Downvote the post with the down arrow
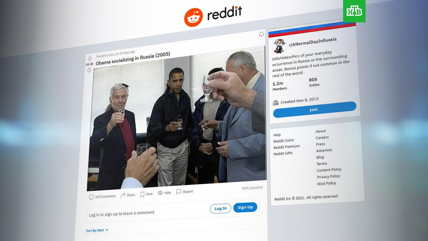This screenshot has height=241, width=428. pyautogui.click(x=89, y=70)
